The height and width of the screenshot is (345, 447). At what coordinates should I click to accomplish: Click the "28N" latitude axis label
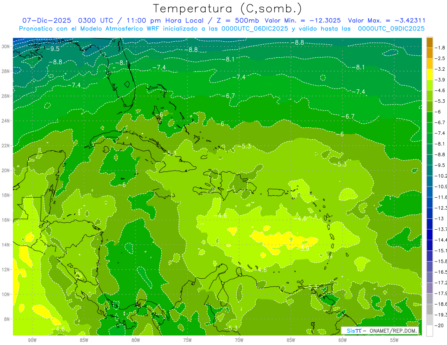tap(6, 71)
